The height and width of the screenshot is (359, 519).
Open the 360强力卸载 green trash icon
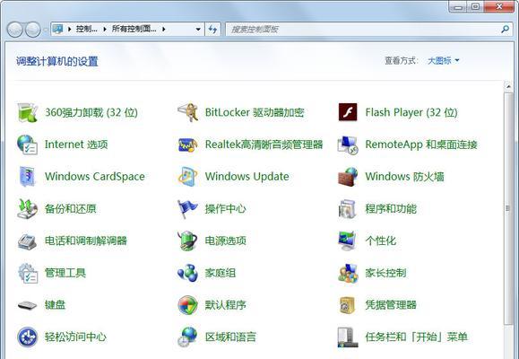[x=28, y=112]
